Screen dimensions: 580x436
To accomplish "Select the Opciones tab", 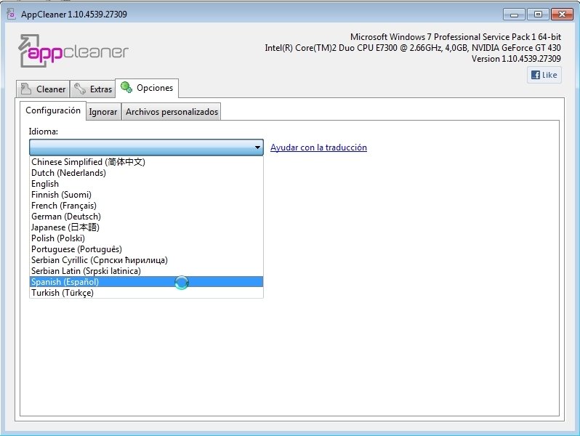I will pyautogui.click(x=147, y=88).
